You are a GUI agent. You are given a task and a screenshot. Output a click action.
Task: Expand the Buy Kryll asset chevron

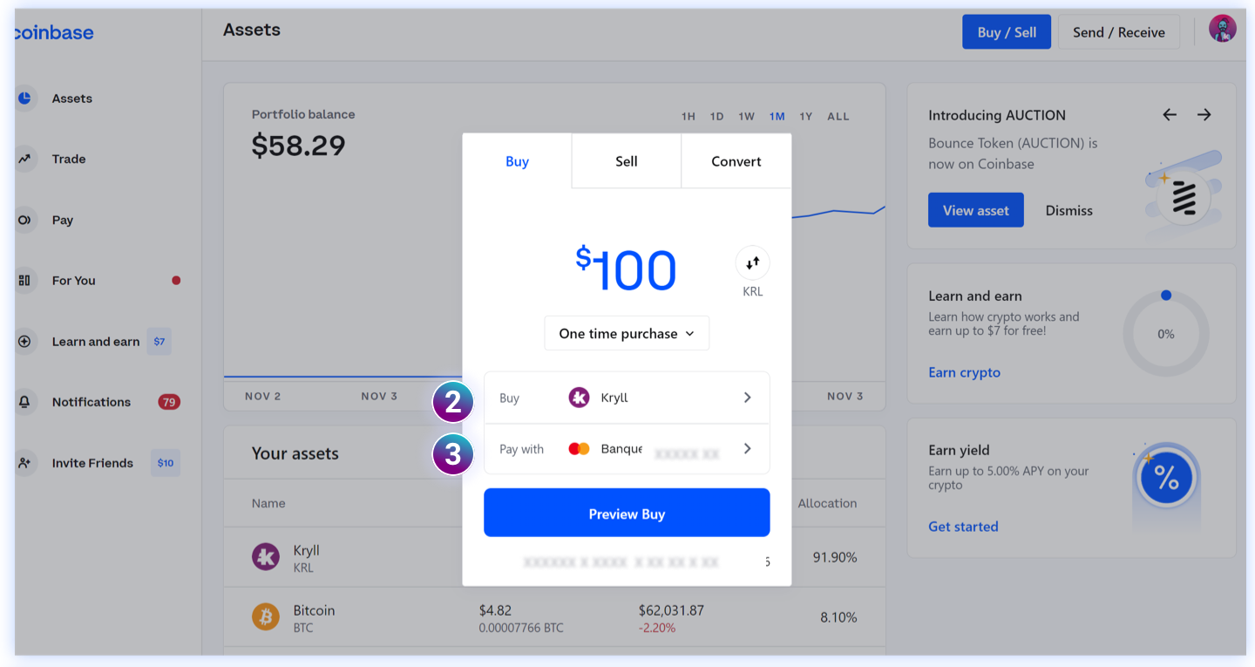tap(747, 398)
